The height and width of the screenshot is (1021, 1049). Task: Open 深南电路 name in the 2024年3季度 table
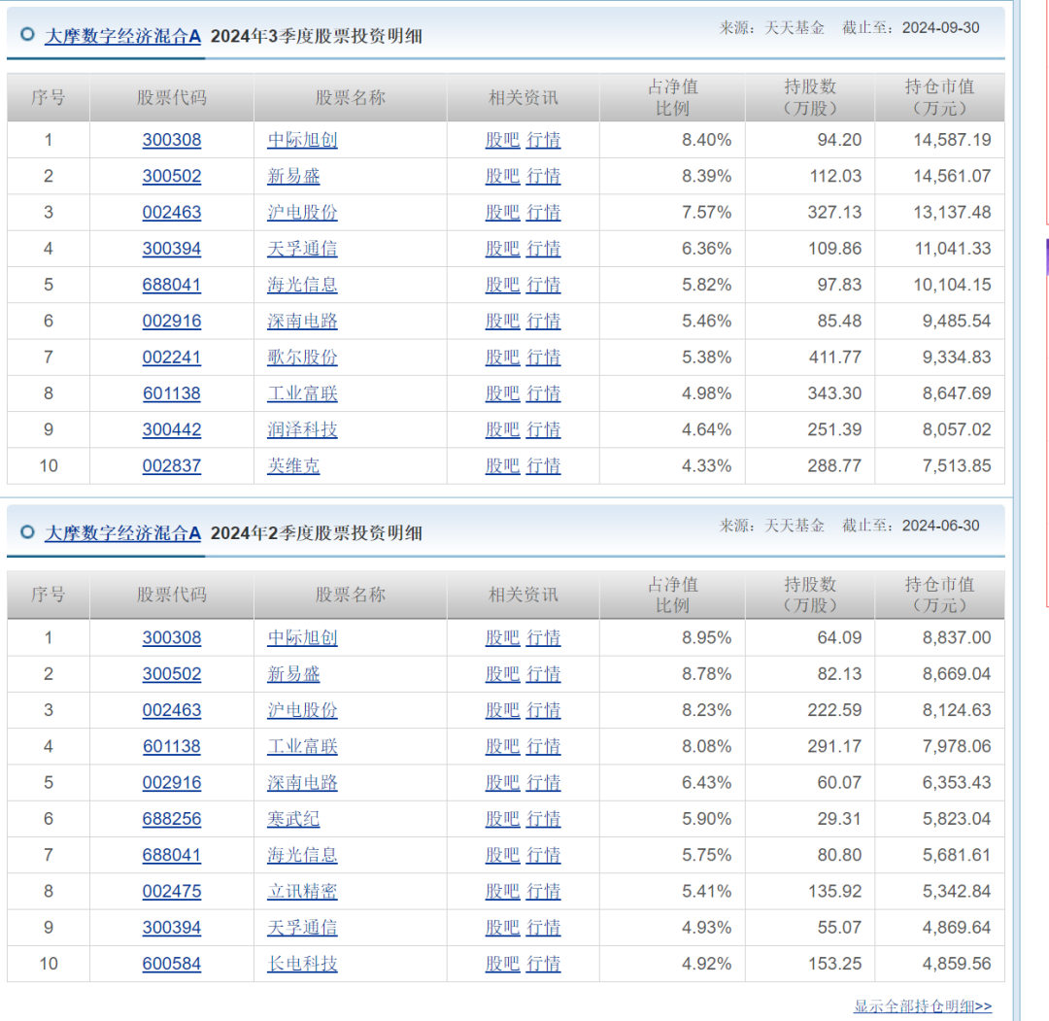[302, 321]
